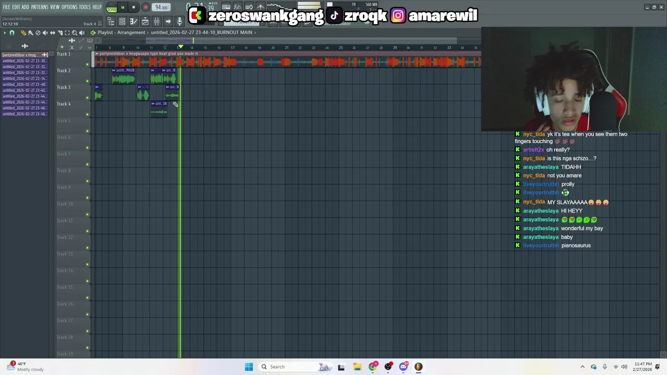Open the TOOLS menu
Screen dimensions: 667x375
(85, 7)
